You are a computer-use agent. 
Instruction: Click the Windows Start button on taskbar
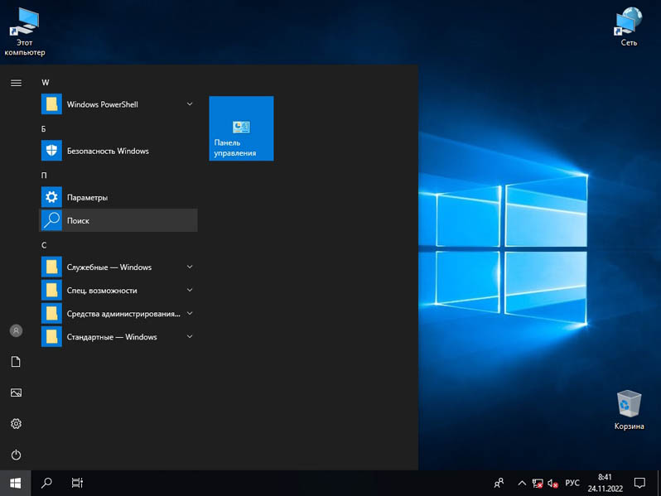click(x=15, y=483)
